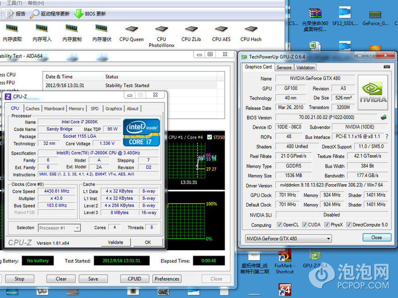The height and width of the screenshot is (298, 398).
Task: Click the OK button in CPU-Z
Action: click(x=148, y=242)
